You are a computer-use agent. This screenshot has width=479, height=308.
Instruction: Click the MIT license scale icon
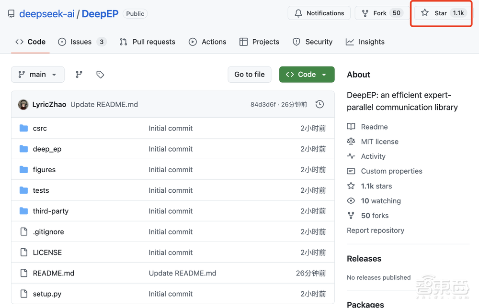tap(351, 142)
